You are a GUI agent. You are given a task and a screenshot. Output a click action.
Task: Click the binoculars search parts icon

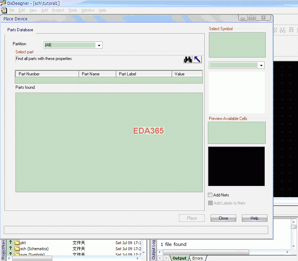click(187, 59)
